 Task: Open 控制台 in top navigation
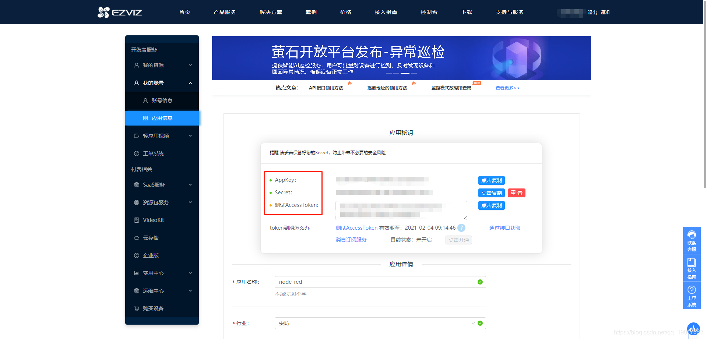click(x=429, y=12)
